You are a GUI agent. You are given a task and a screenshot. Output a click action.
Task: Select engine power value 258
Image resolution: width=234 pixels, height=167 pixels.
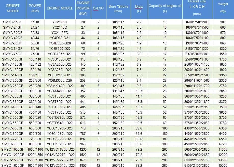point(83,80)
